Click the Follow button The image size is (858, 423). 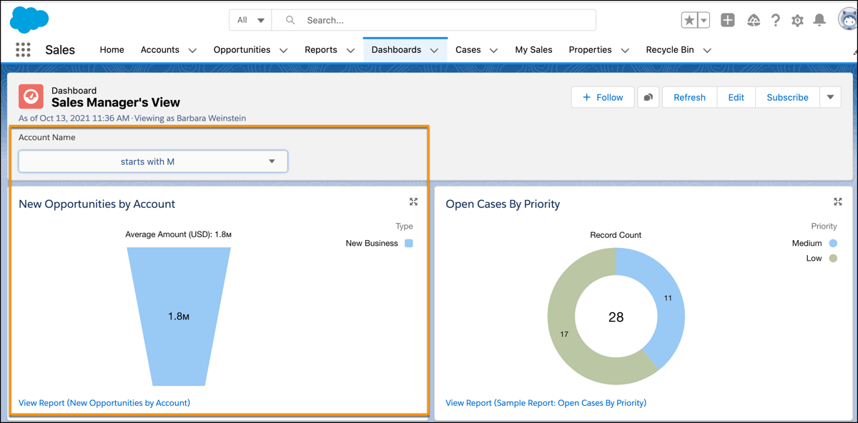point(603,97)
